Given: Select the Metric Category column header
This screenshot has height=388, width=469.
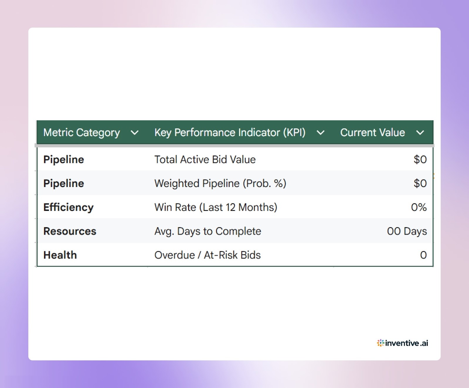Looking at the screenshot, I should (81, 133).
